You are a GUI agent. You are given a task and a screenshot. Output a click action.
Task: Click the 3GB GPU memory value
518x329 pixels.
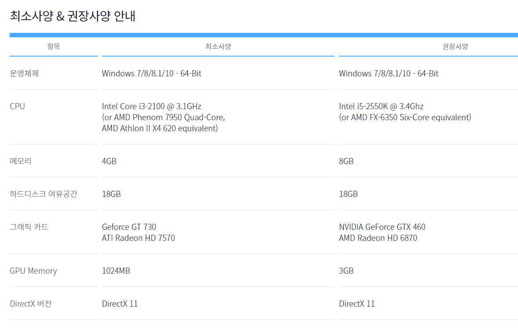(346, 271)
